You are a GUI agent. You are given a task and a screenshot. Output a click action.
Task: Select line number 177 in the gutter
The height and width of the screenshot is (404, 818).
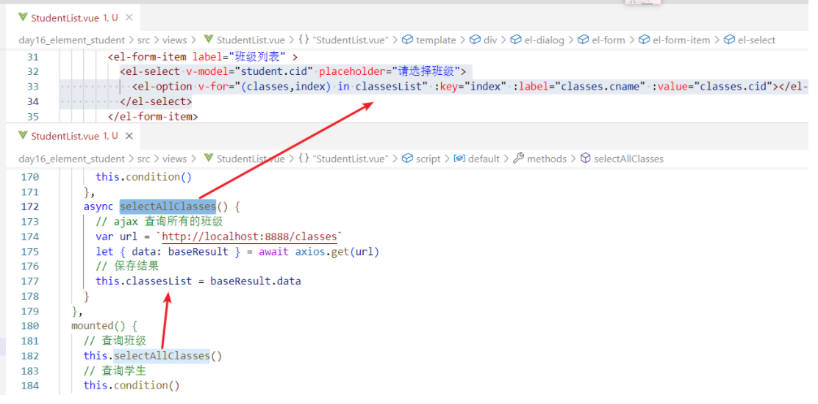tap(30, 281)
